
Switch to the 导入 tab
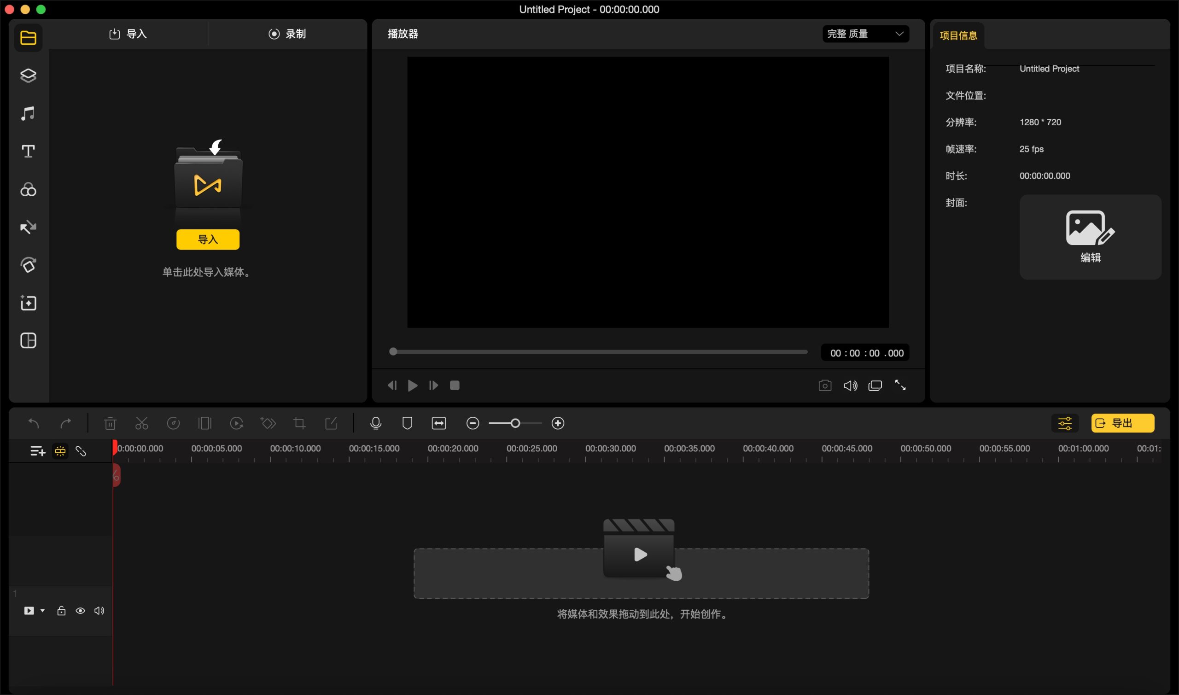click(128, 34)
